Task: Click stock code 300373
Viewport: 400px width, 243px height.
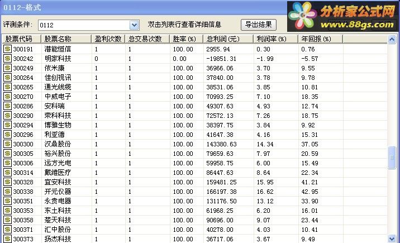Action: pyautogui.click(x=23, y=239)
